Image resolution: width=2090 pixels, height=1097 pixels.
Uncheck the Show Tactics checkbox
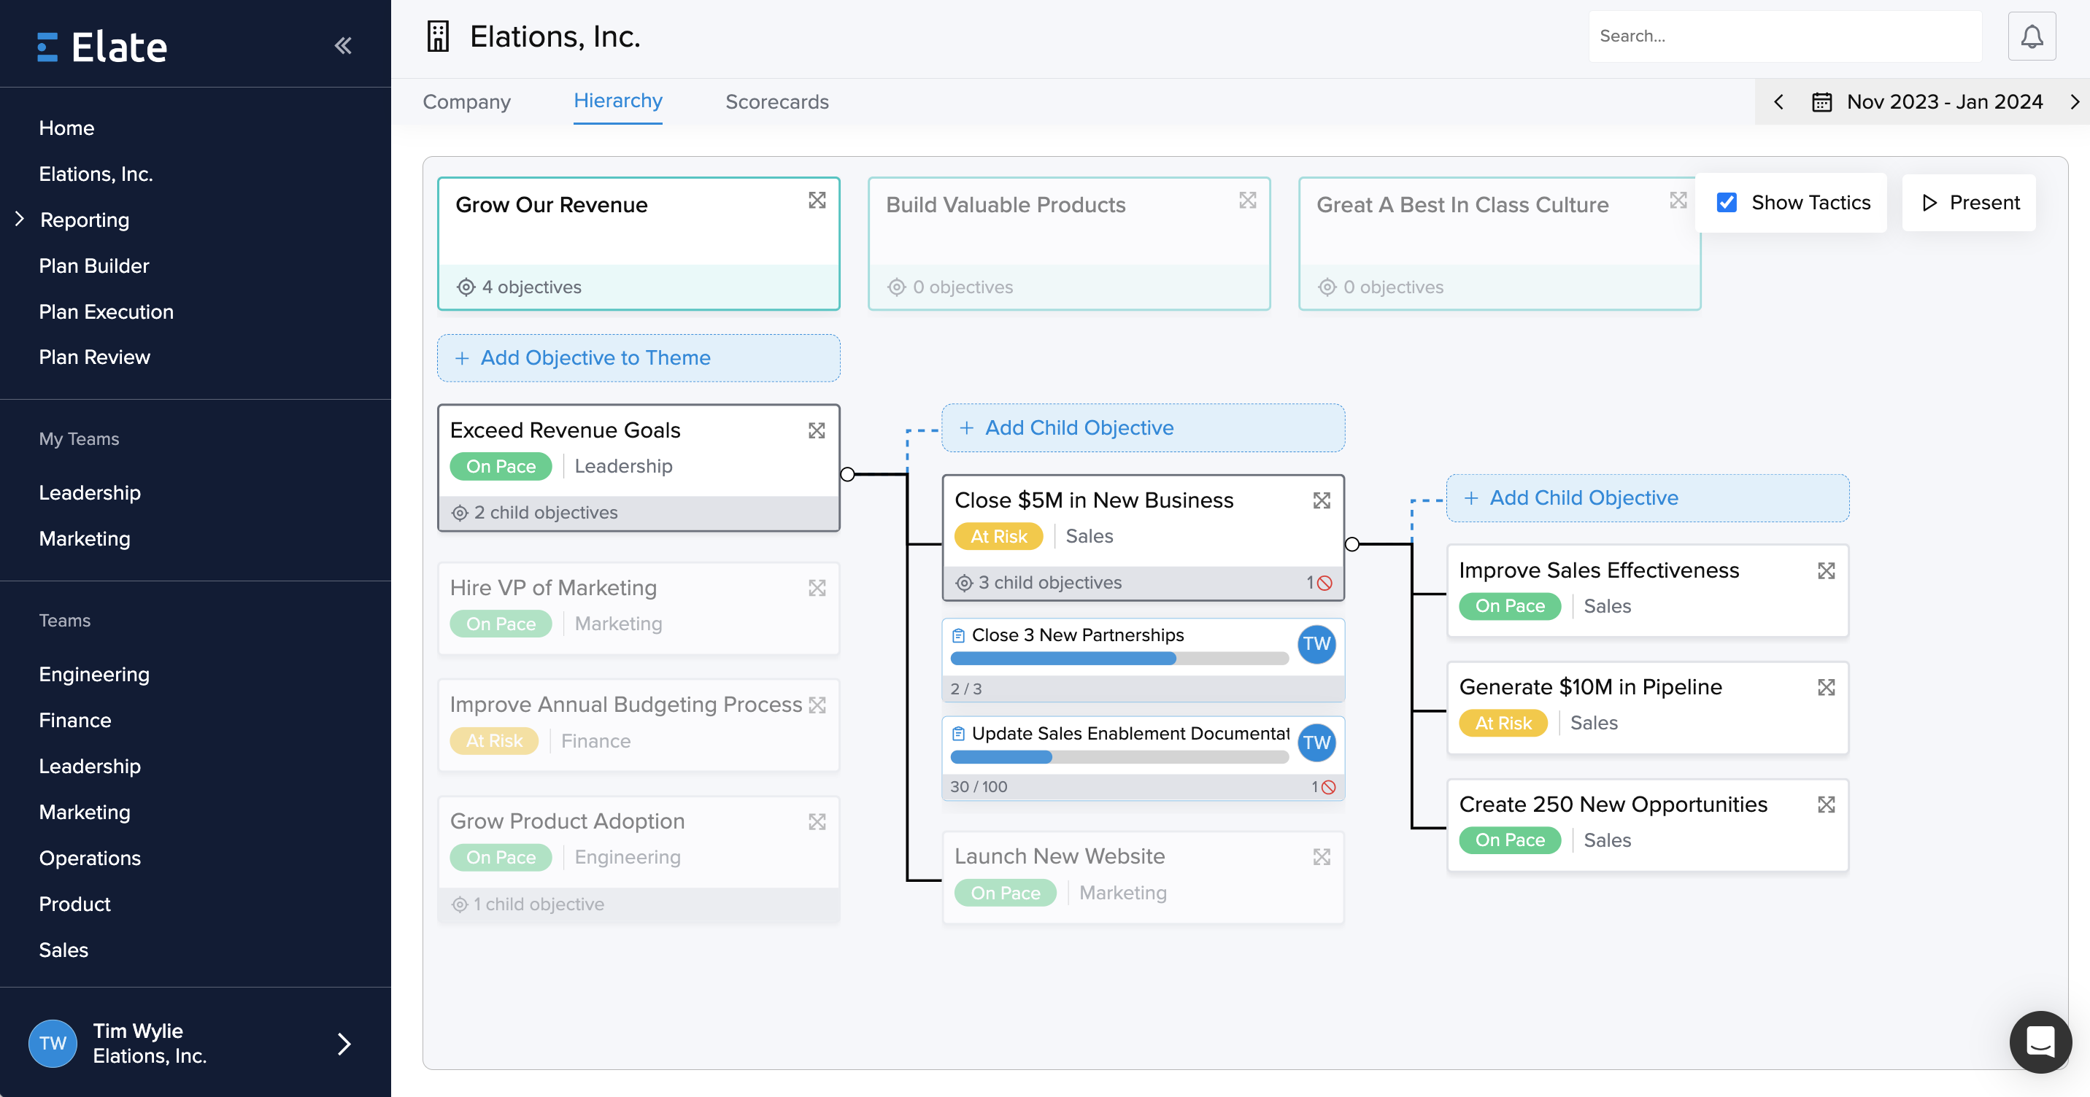tap(1727, 203)
